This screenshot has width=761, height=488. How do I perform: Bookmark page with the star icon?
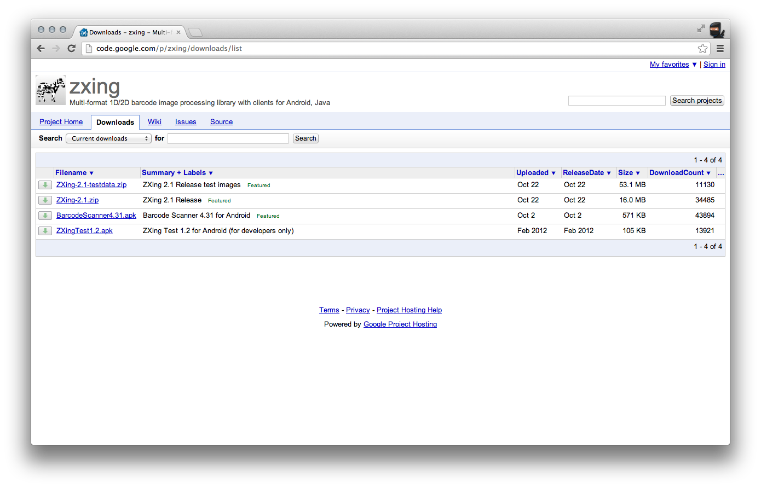click(x=702, y=49)
